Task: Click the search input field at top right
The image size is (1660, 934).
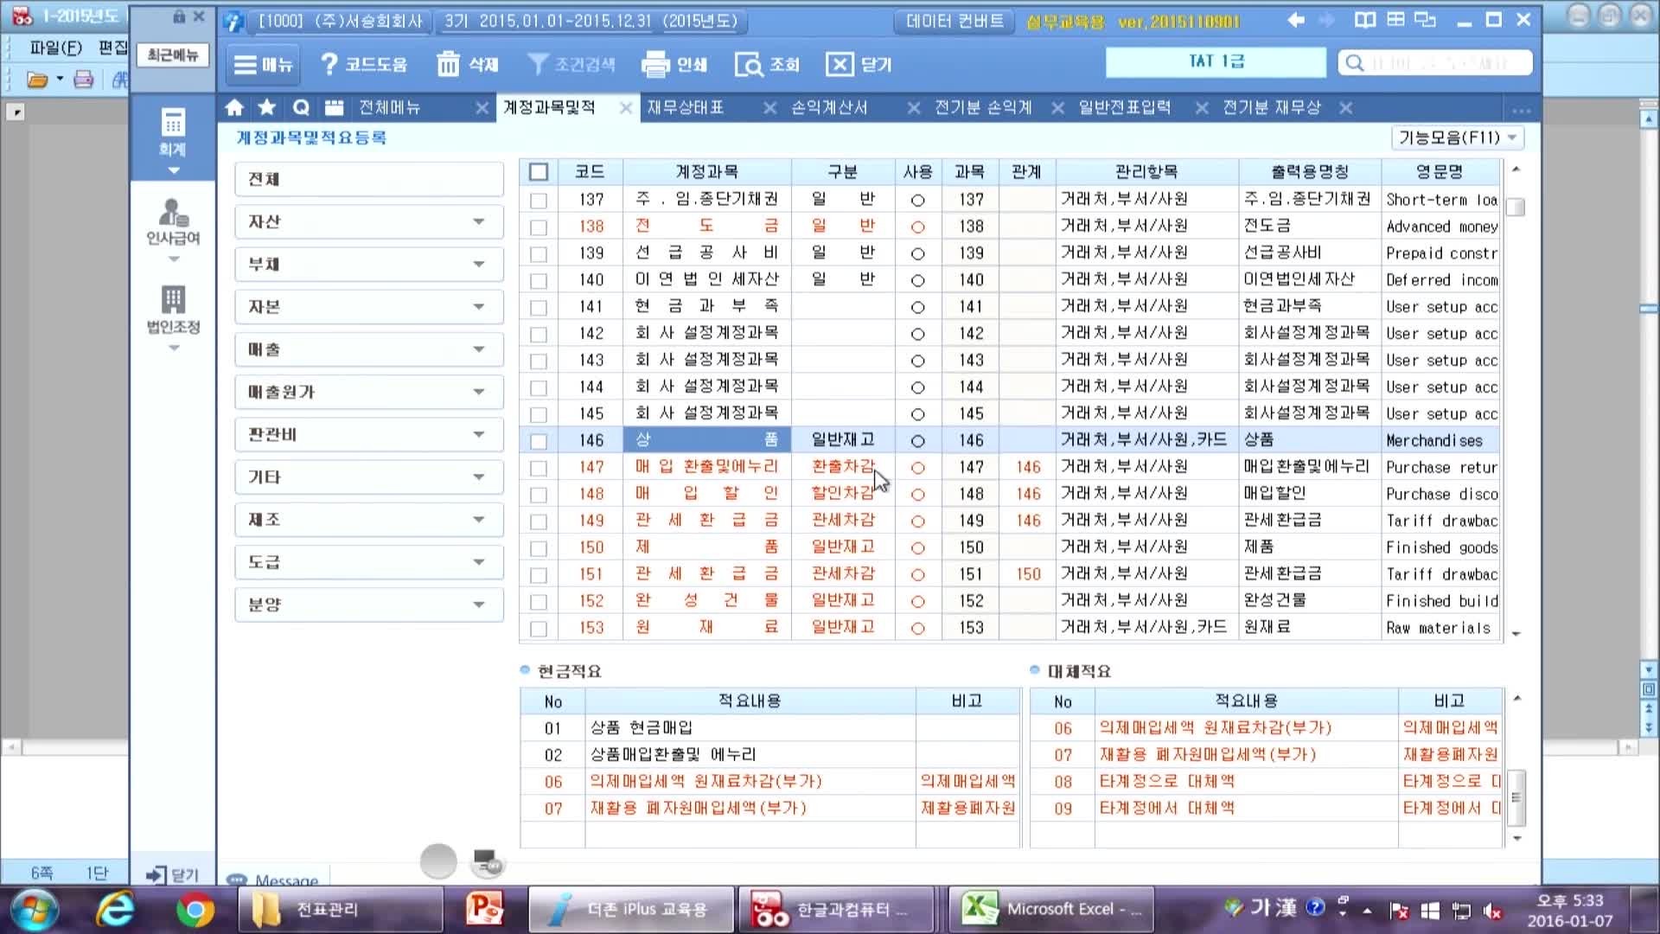Action: pos(1435,62)
